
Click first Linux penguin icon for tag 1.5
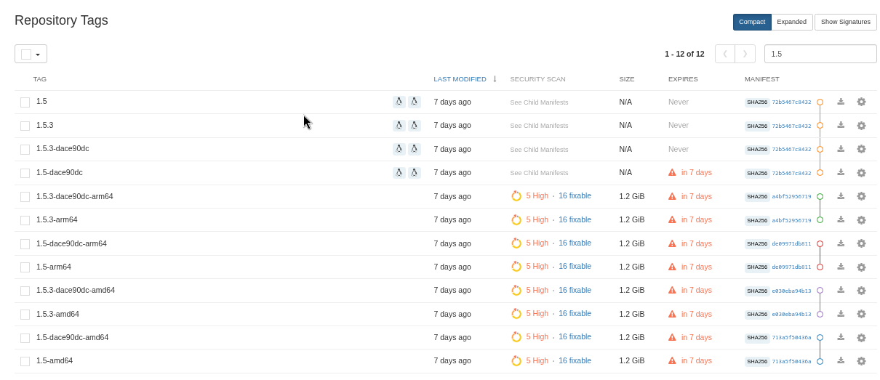coord(399,102)
